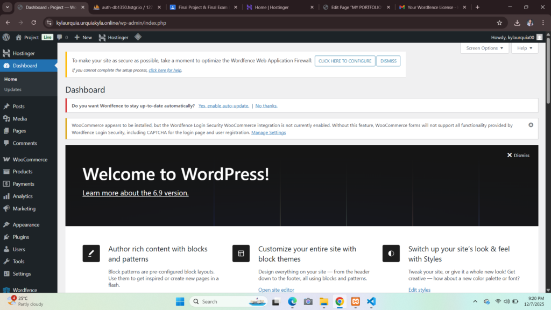Viewport: 551px width, 310px height.
Task: Go to Appearance in the sidebar
Action: (26, 224)
